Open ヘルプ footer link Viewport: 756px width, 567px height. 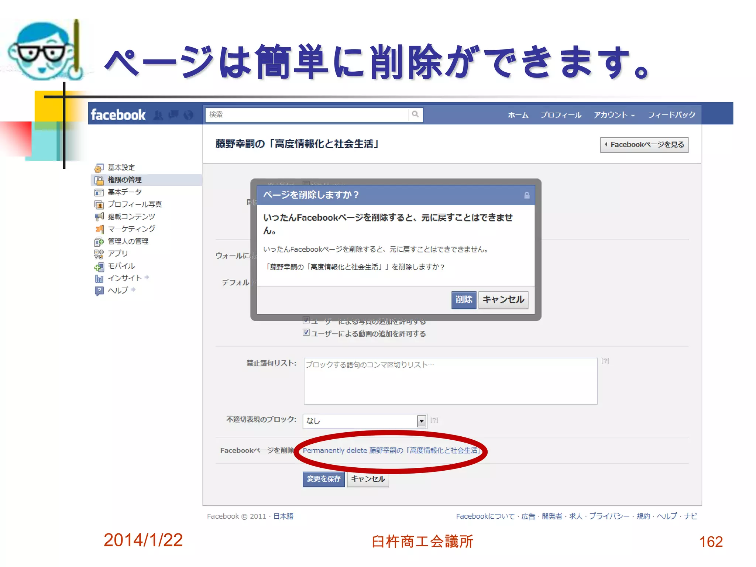[667, 516]
